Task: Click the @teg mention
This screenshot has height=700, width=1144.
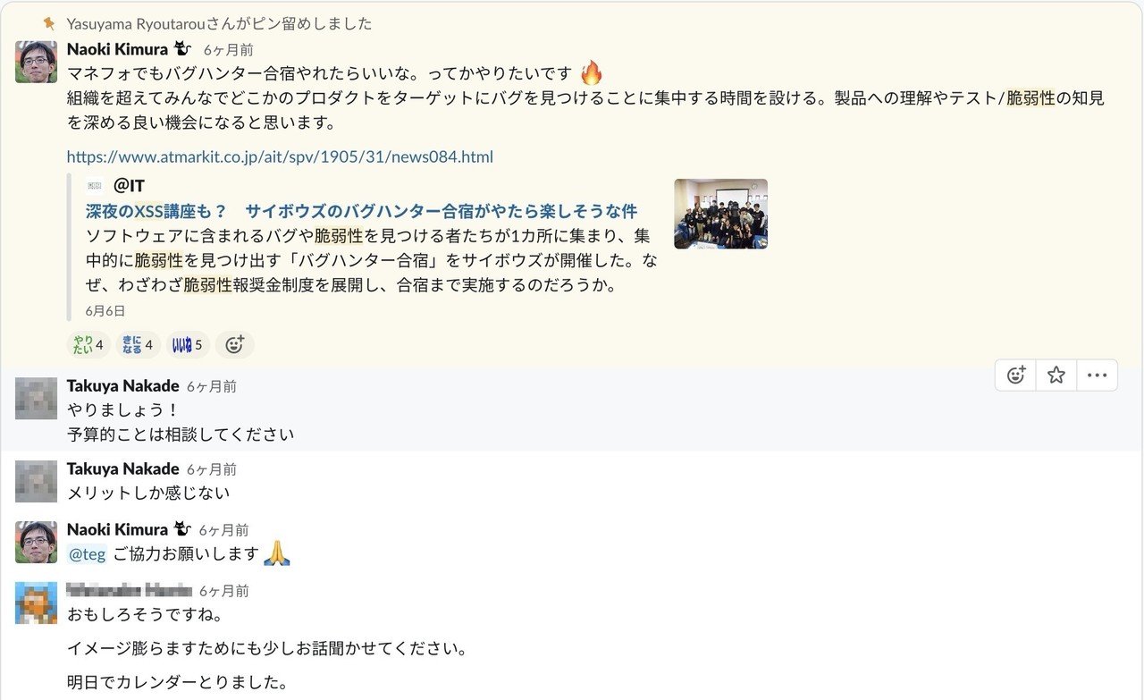Action: pyautogui.click(x=88, y=554)
